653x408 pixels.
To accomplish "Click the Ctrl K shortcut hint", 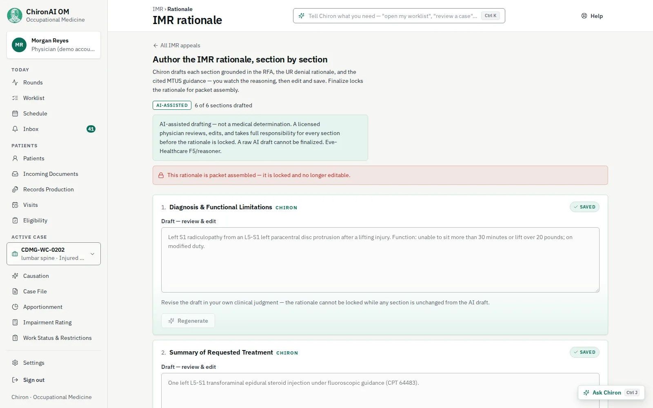I will click(x=491, y=16).
